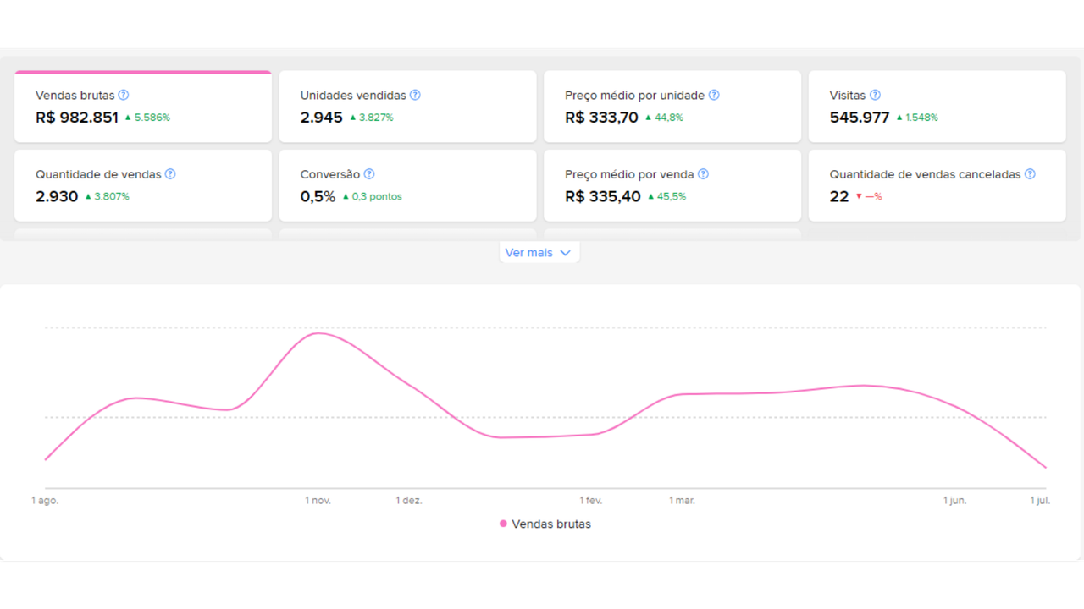Click the 44,8% growth indicator
Screen dimensions: 1084x609
665,118
